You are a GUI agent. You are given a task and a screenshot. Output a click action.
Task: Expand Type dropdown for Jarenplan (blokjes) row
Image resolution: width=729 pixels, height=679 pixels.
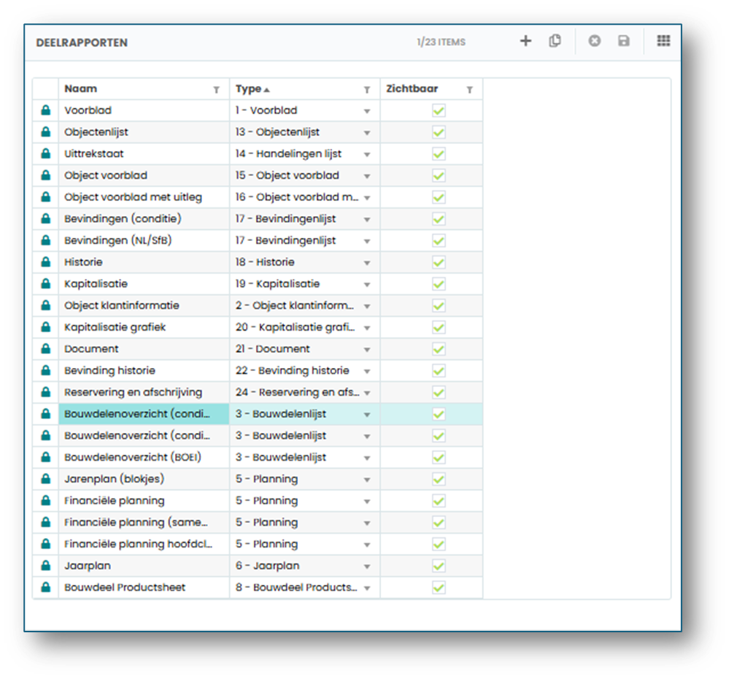coord(367,480)
